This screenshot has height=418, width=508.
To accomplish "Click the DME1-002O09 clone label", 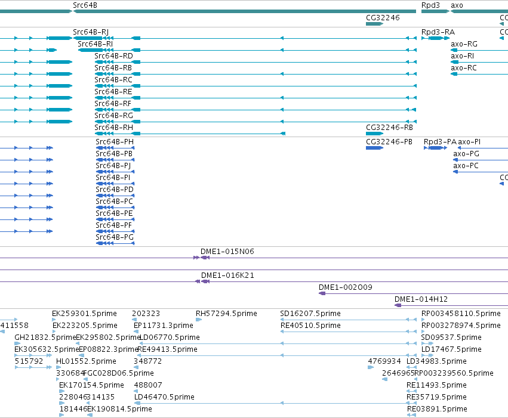I will pos(346,287).
